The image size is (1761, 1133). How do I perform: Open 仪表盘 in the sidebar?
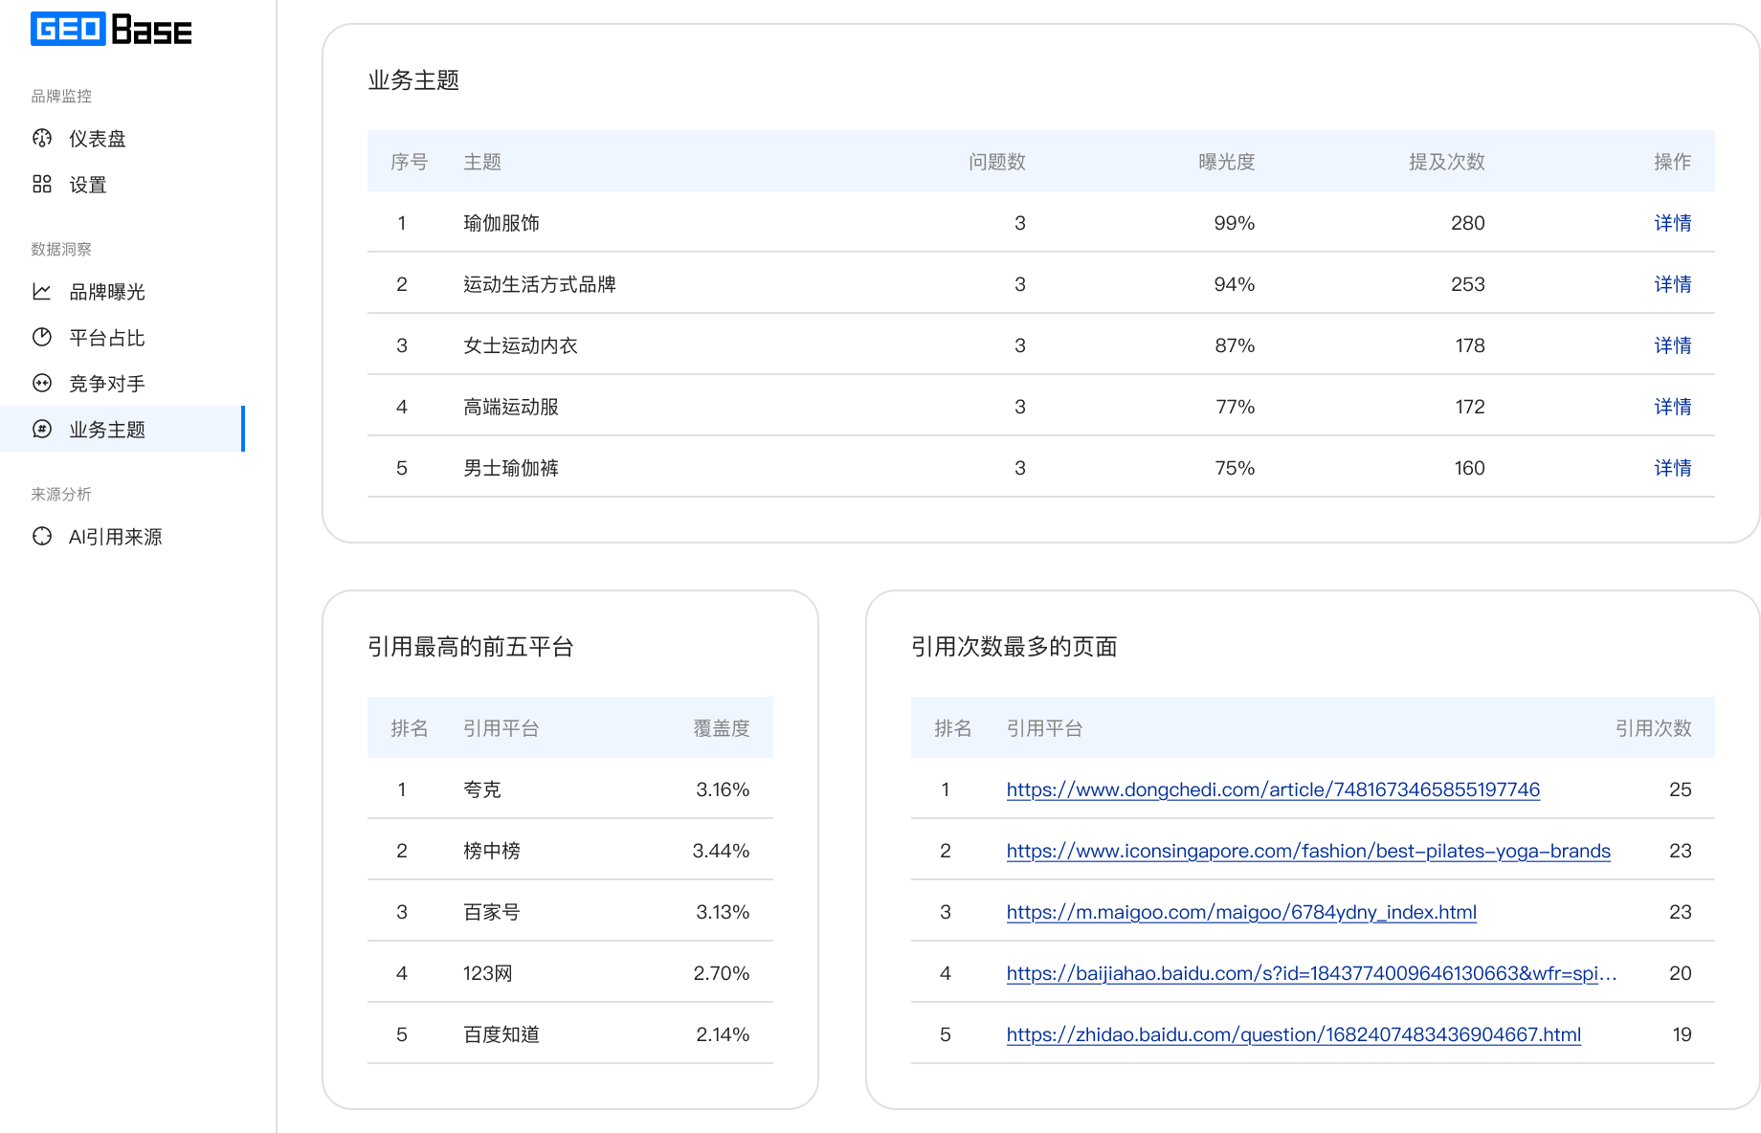(123, 139)
